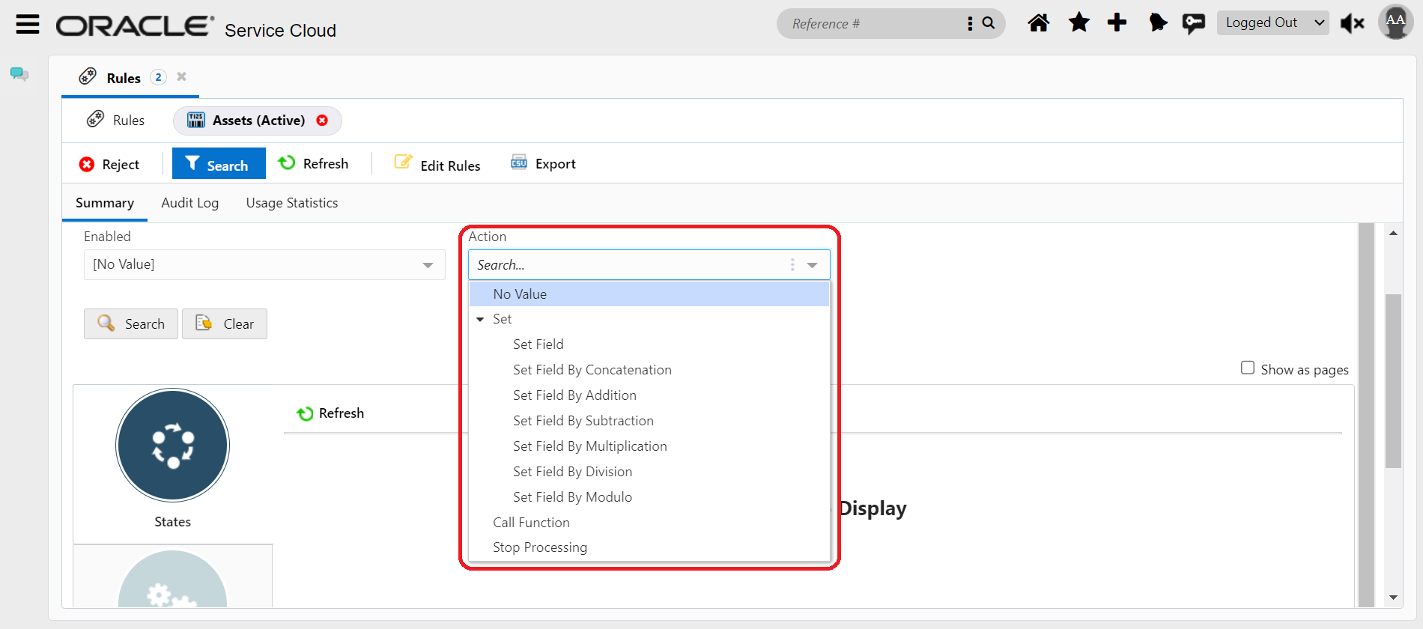Close the Assets (Active) tab
Image resolution: width=1423 pixels, height=629 pixels.
click(322, 121)
